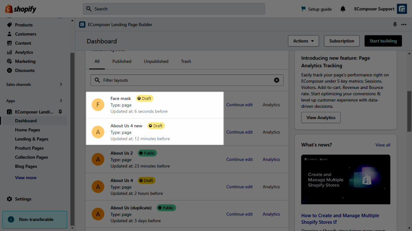
Task: Click the EComposer Support avatar icon
Action: coord(402,9)
